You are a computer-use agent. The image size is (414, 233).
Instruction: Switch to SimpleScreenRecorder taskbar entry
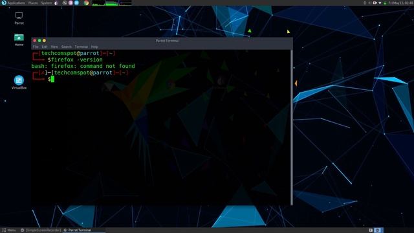41,230
